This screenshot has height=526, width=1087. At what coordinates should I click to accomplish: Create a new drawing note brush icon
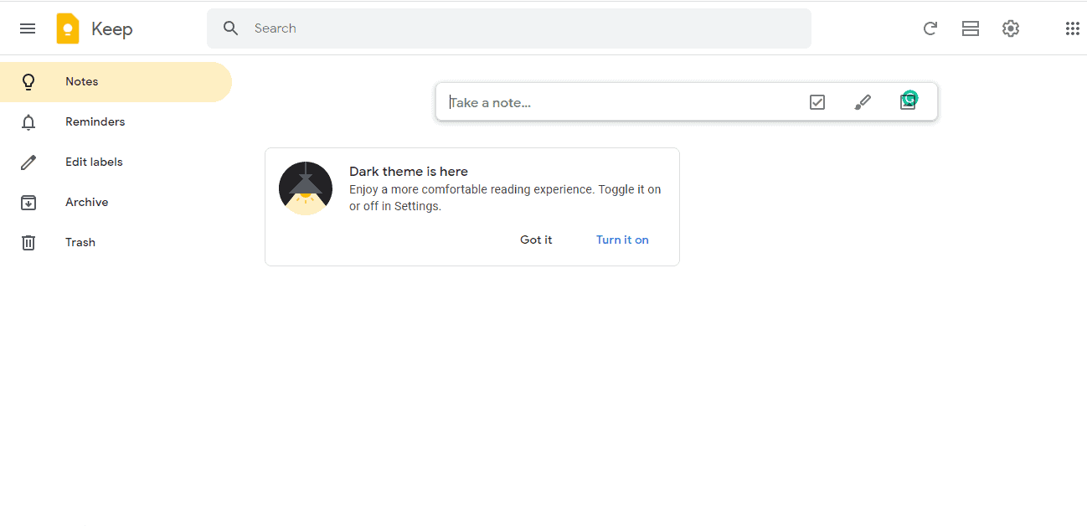(x=863, y=102)
